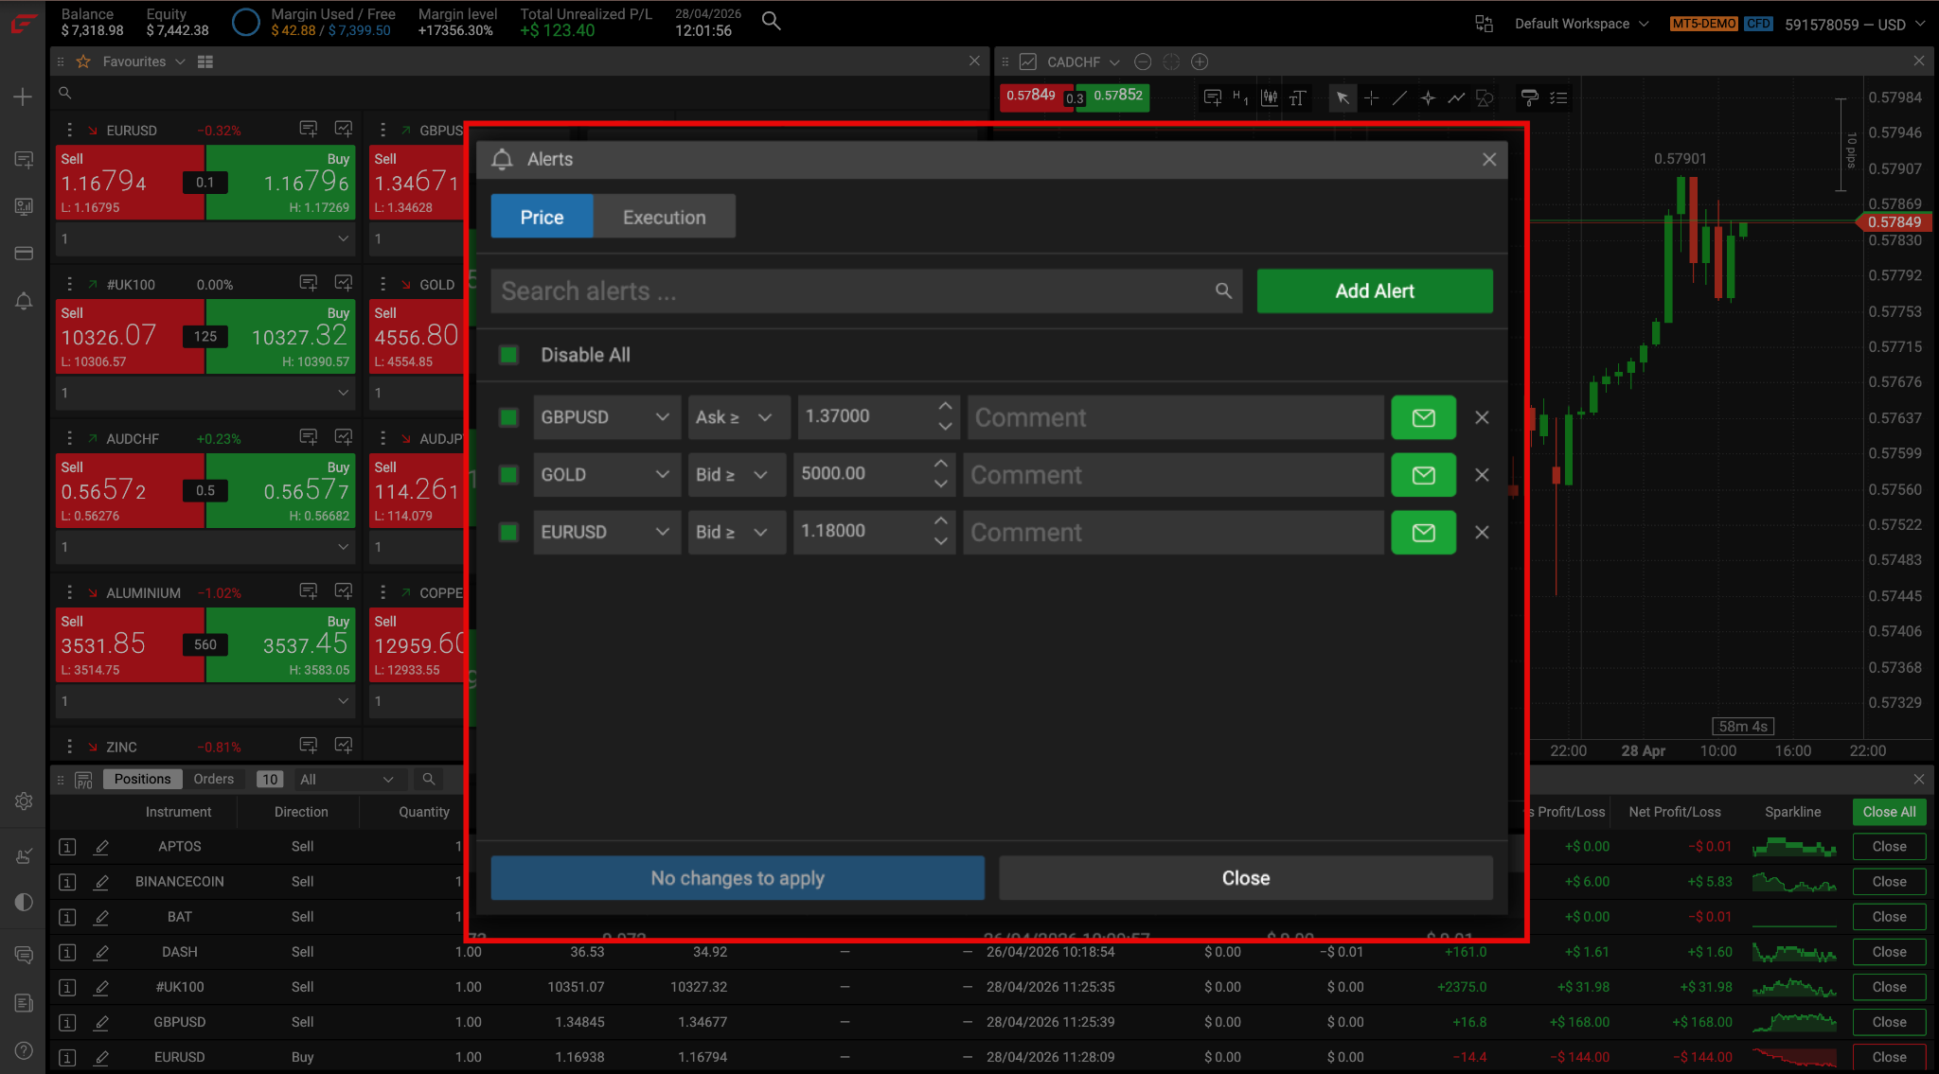
Task: Zoom in the chart with plus icon
Action: (1200, 62)
